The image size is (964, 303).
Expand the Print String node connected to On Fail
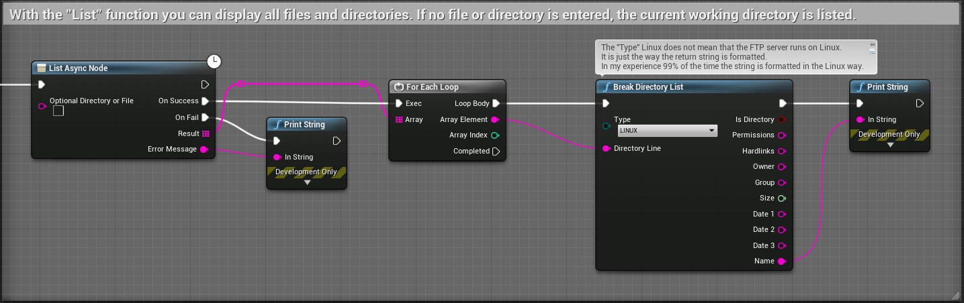click(307, 182)
